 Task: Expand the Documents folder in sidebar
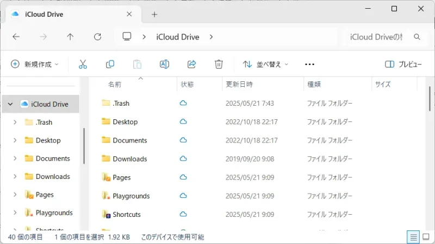click(x=15, y=158)
